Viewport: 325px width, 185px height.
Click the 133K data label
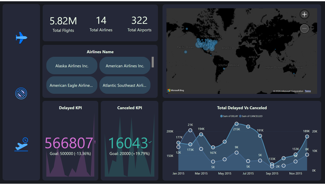272,159
